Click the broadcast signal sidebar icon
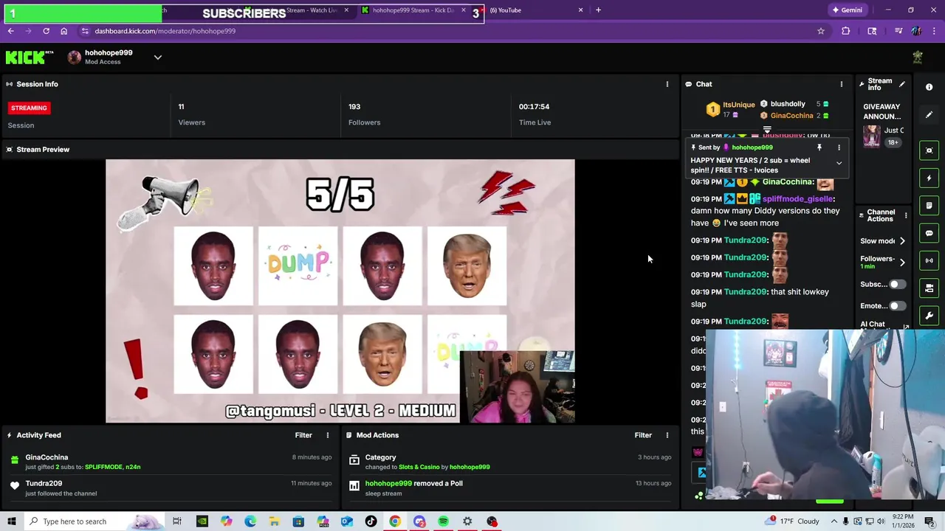 [929, 260]
